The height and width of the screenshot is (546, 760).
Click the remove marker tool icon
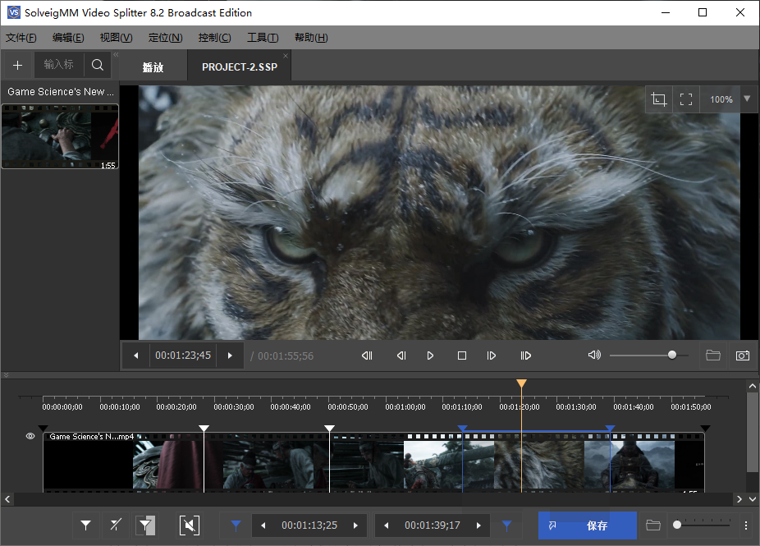point(116,525)
